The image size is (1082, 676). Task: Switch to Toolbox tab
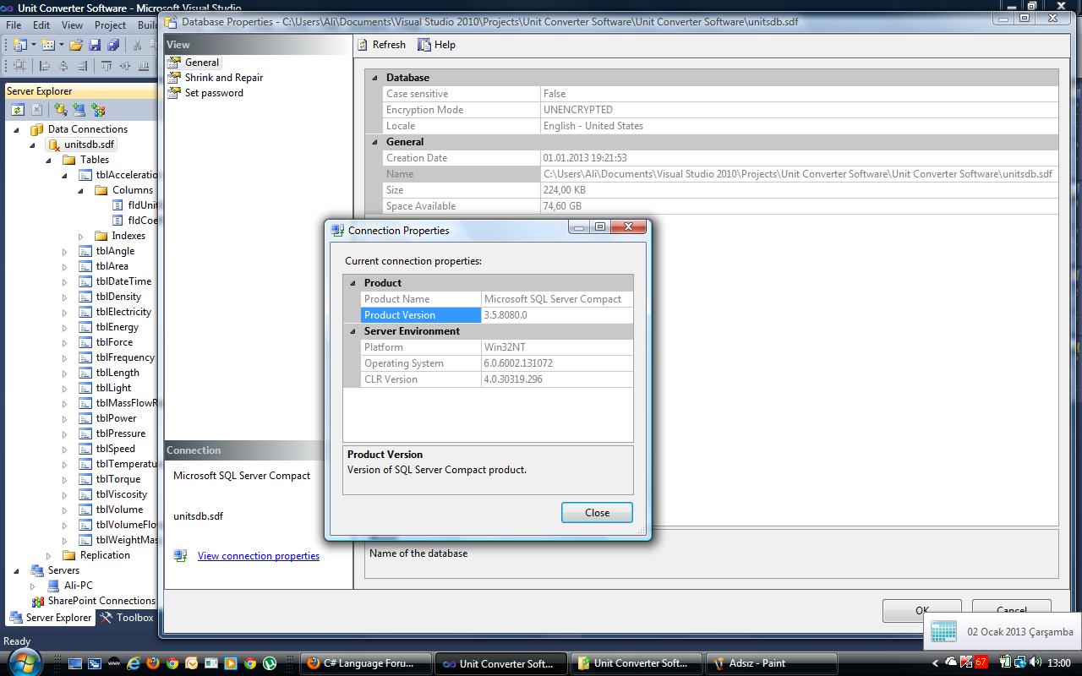click(127, 618)
